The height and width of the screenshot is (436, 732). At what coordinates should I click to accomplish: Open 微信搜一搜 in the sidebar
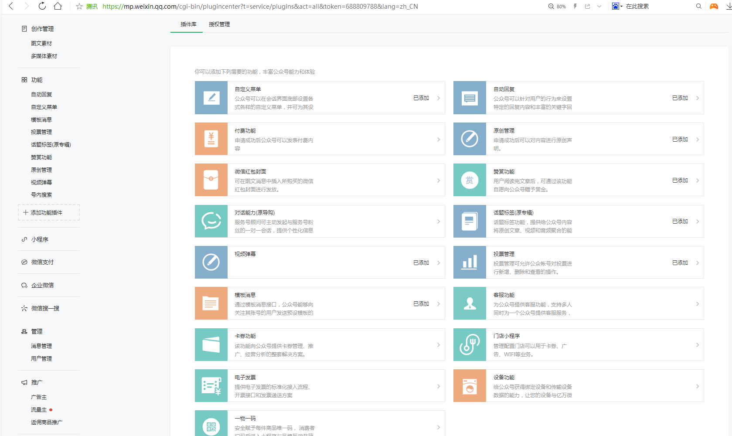[x=45, y=308]
